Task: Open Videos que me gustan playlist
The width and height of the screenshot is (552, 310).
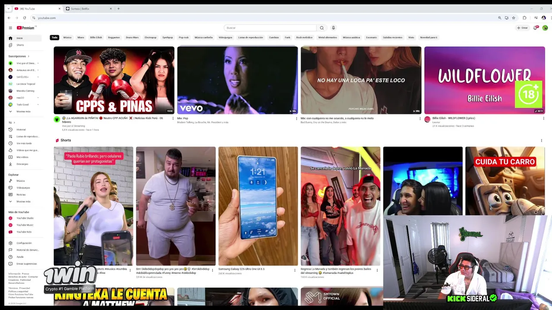Action: pos(24,150)
